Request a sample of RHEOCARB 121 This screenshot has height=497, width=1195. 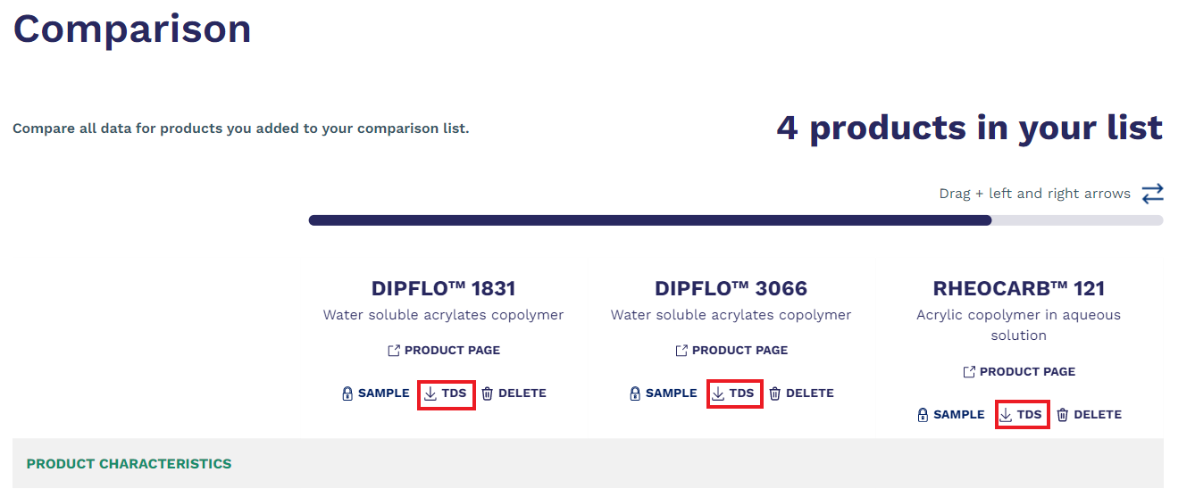(950, 415)
